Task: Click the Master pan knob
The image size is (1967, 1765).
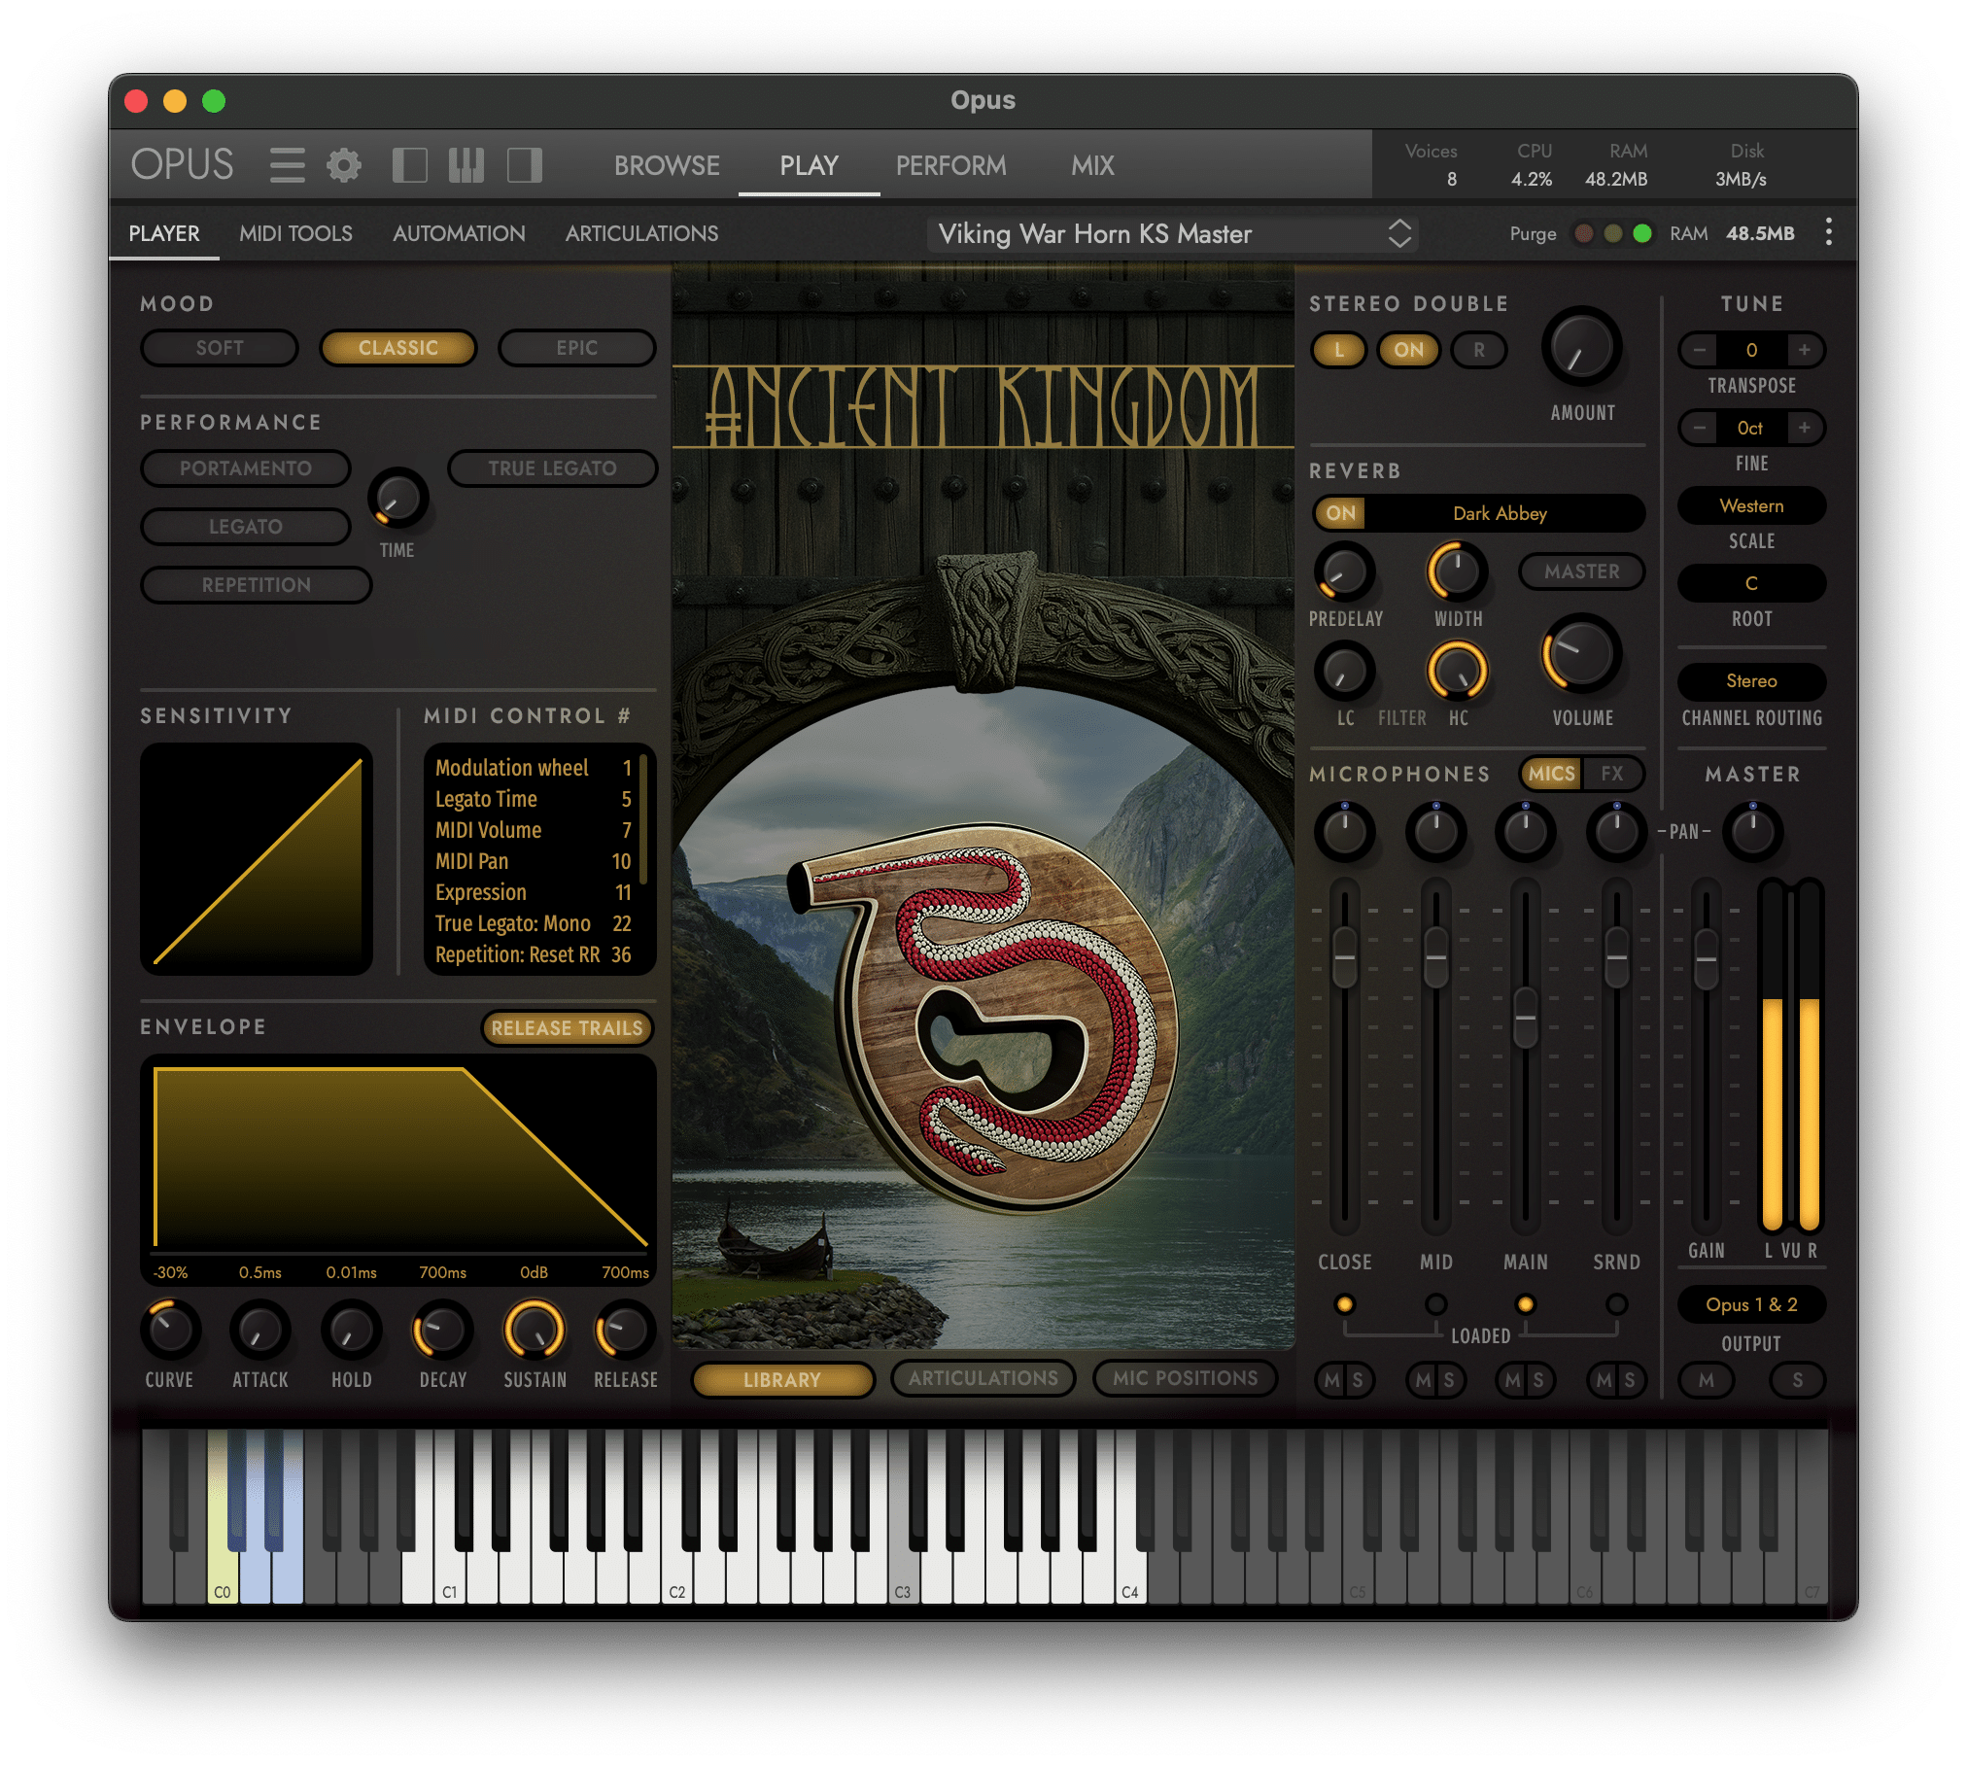Action: (1752, 832)
